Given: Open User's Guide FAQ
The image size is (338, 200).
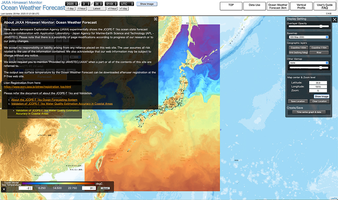Looking at the screenshot, I should coord(324,6).
